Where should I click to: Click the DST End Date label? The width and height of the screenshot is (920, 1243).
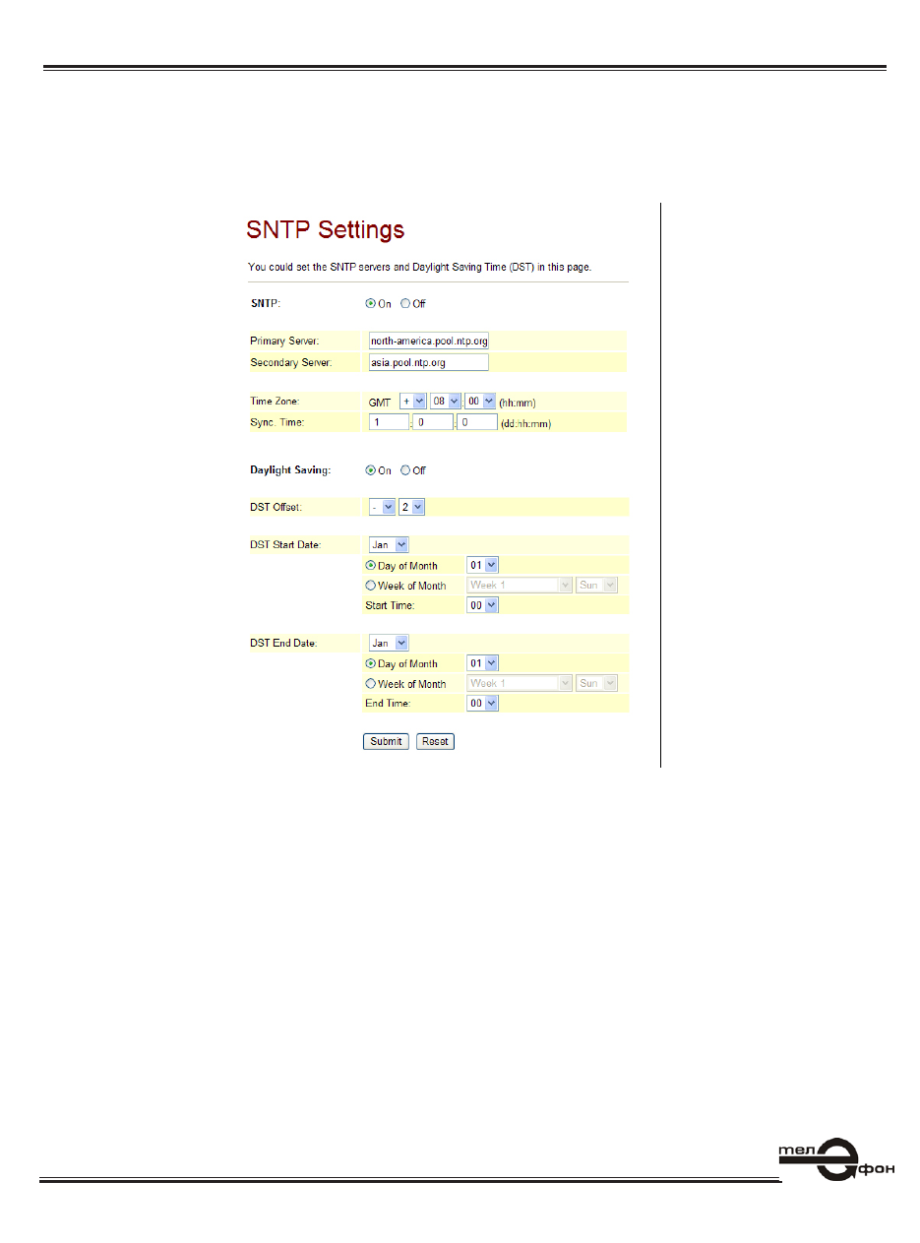(283, 643)
